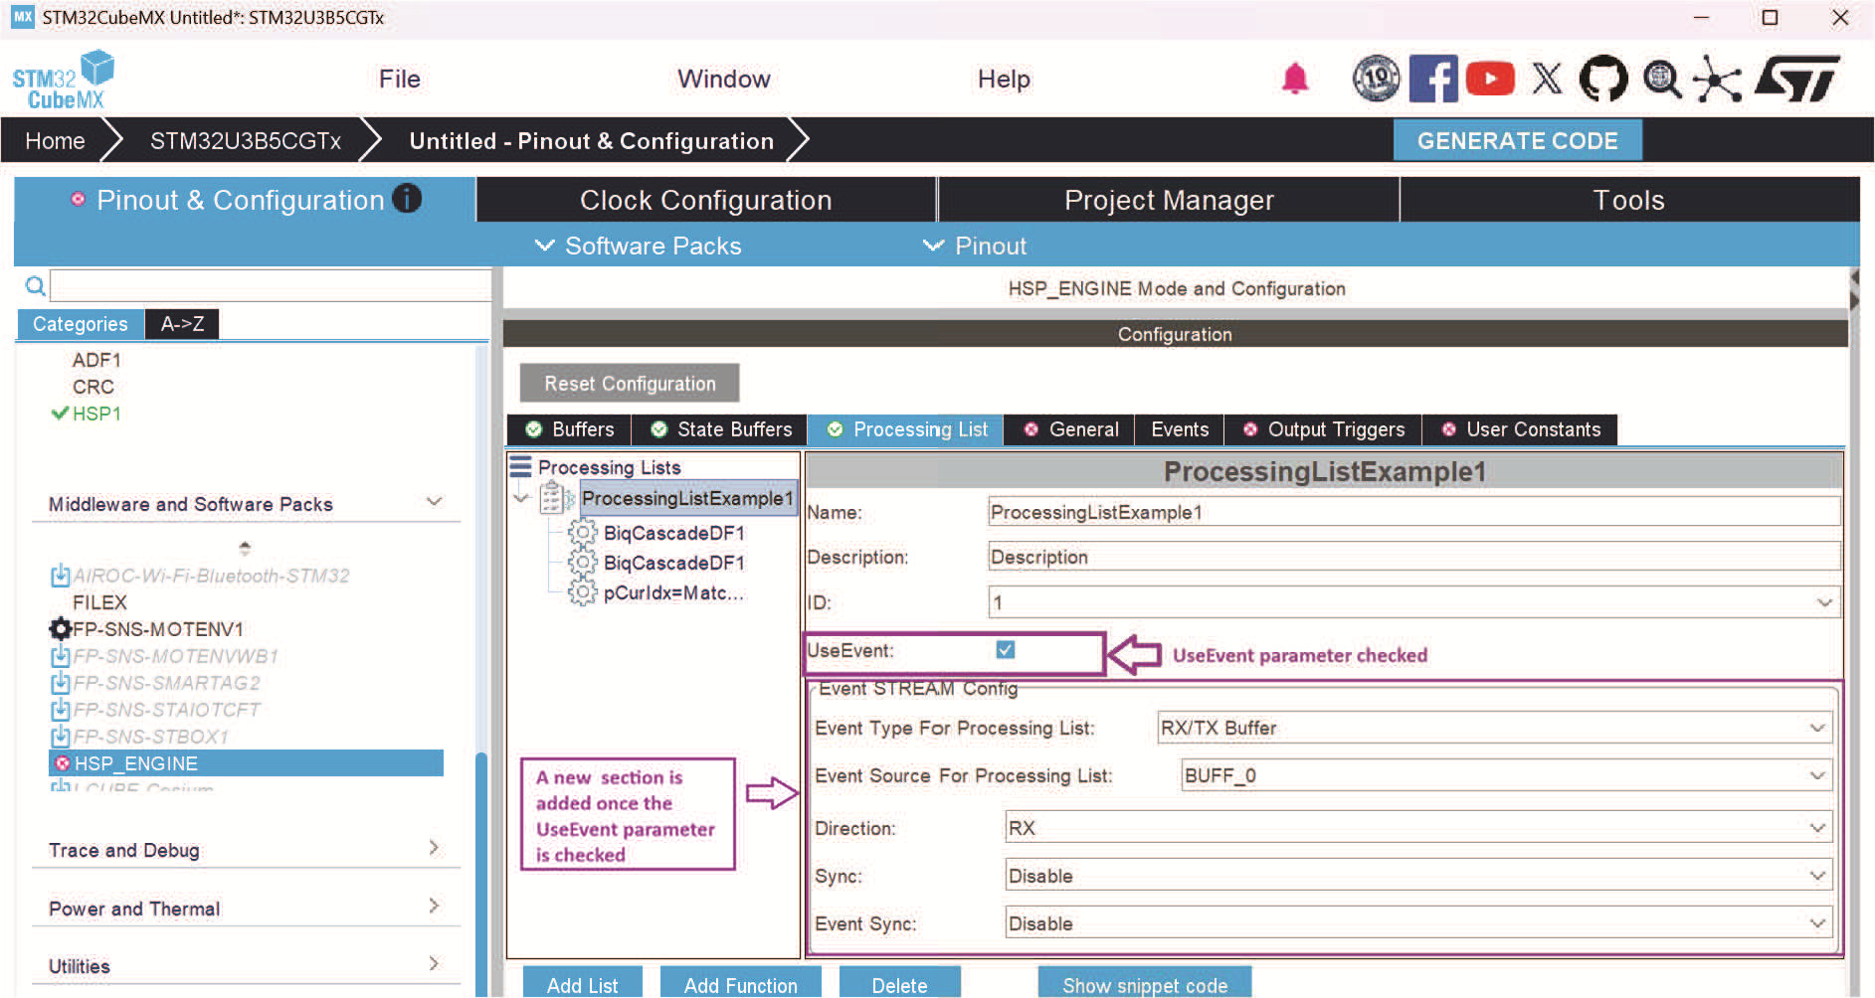1875x998 pixels.
Task: Click the red status icon beside HSP_ENGINE
Action: pos(63,763)
